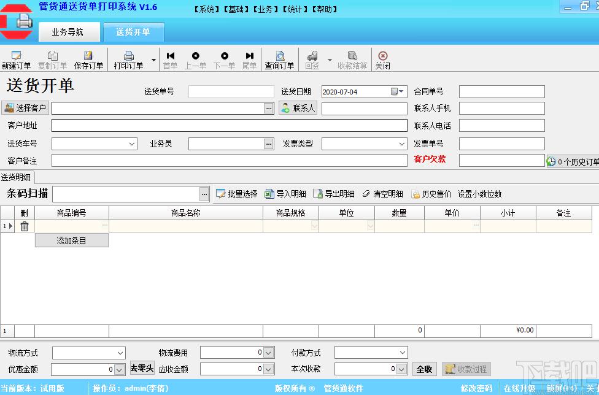Open the 【帮助】 menu
Screen dimensions: 599x395
(x=325, y=9)
